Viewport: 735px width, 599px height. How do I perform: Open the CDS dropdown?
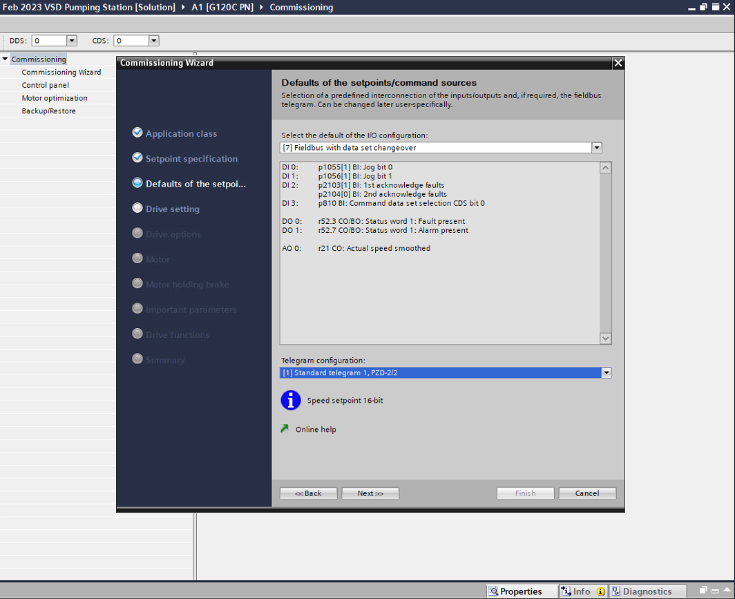pos(153,41)
